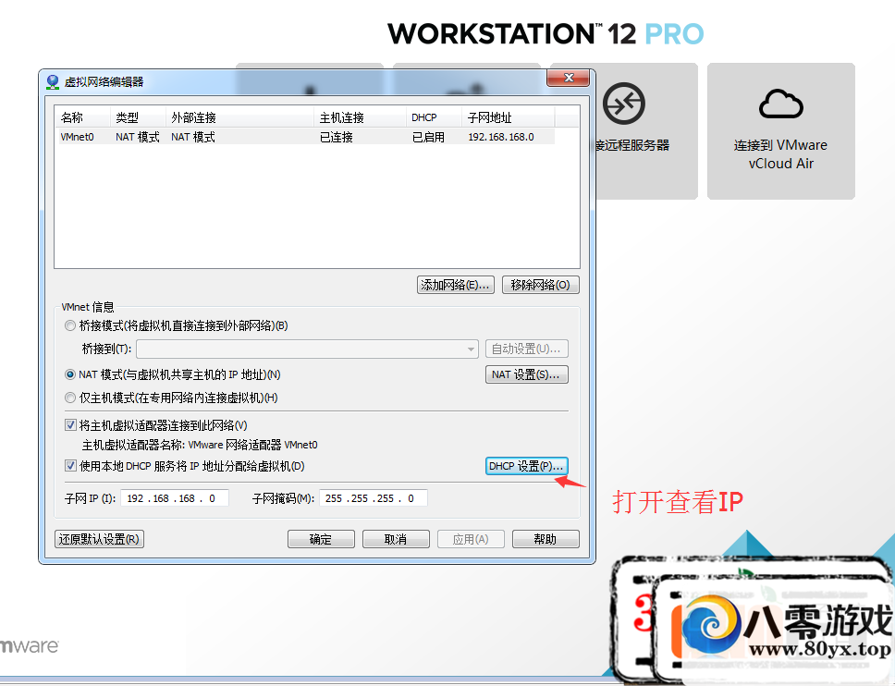This screenshot has width=895, height=686.
Task: Confirm changes with the 确定 button
Action: point(321,538)
